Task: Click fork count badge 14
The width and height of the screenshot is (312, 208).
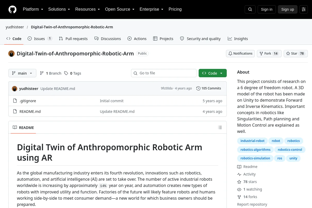Action: (276, 54)
